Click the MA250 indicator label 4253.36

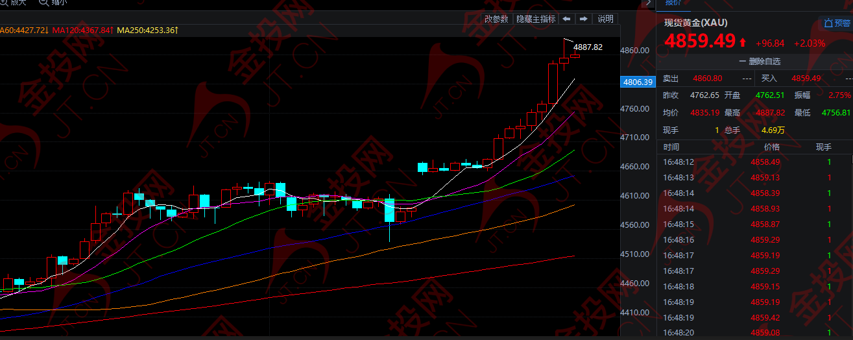(x=149, y=30)
